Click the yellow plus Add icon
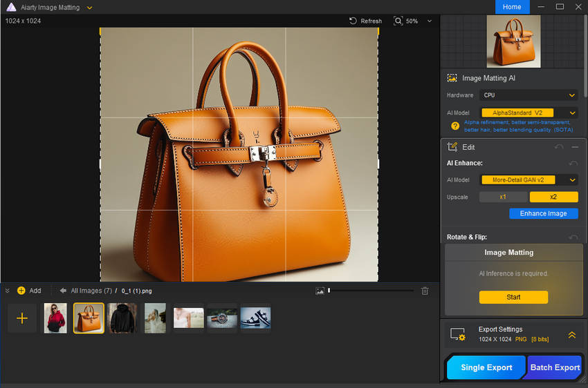Screen dimensions: 588x388 (x=21, y=291)
